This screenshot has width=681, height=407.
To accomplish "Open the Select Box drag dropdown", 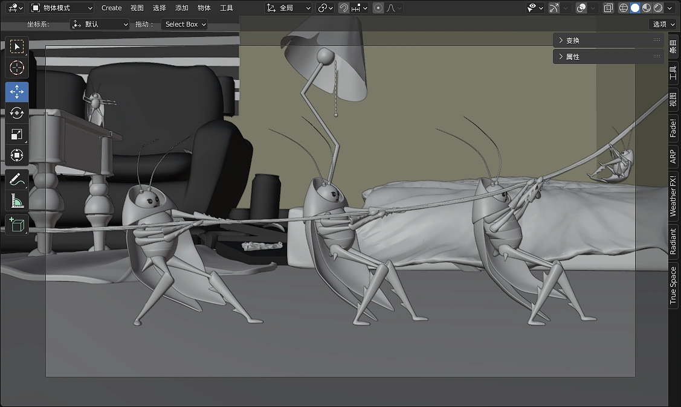I will 184,24.
